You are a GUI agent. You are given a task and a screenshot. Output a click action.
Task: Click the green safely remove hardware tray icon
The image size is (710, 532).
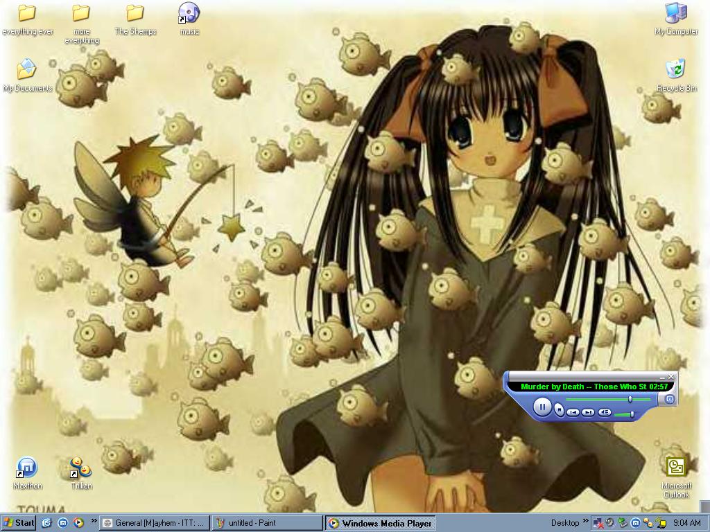click(622, 523)
